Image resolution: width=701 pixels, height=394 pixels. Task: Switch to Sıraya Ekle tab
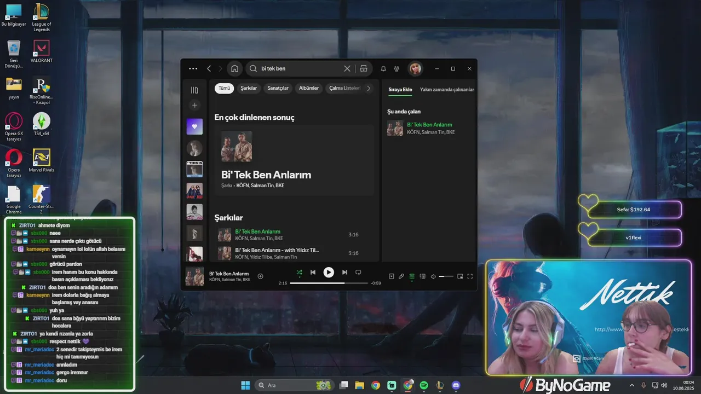point(400,89)
